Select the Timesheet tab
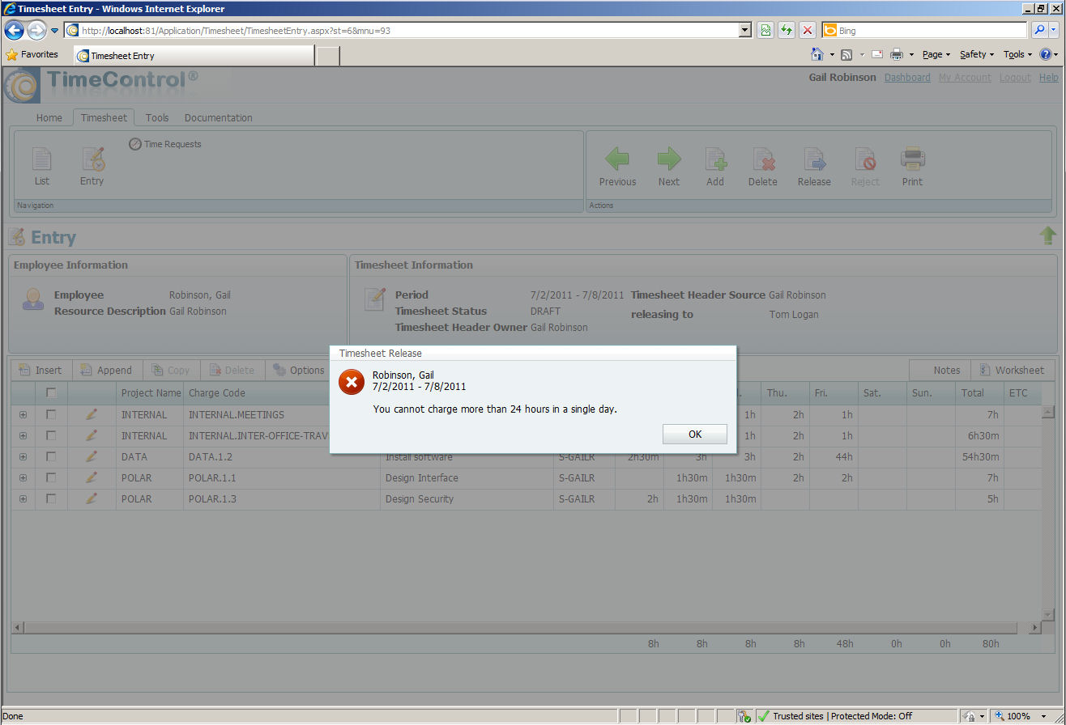The width and height of the screenshot is (1066, 725). [104, 117]
